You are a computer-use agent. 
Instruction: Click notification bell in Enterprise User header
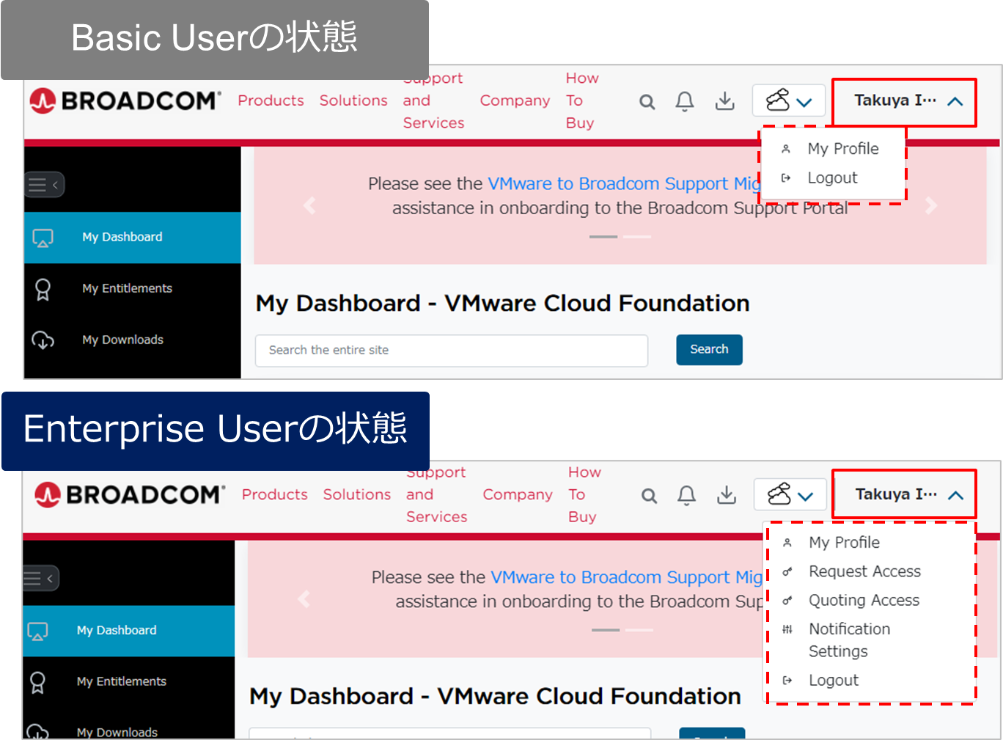[687, 496]
